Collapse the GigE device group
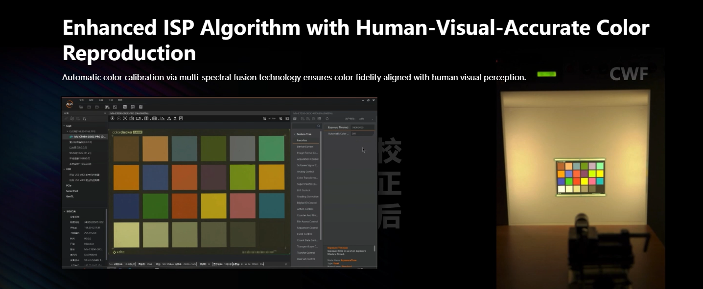 point(64,126)
